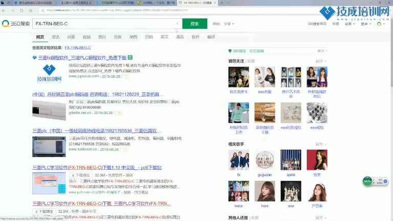Image resolution: width=393 pixels, height=221 pixels.
Task: Open the 登录 dropdown
Action: [x=366, y=24]
